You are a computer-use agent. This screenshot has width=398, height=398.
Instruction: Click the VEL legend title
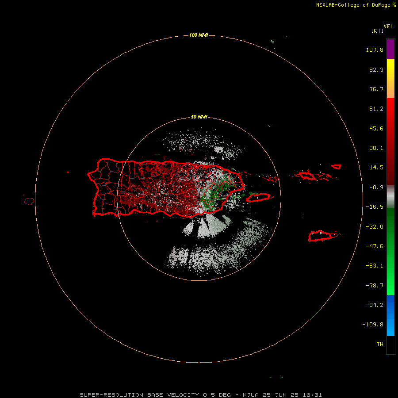389,27
